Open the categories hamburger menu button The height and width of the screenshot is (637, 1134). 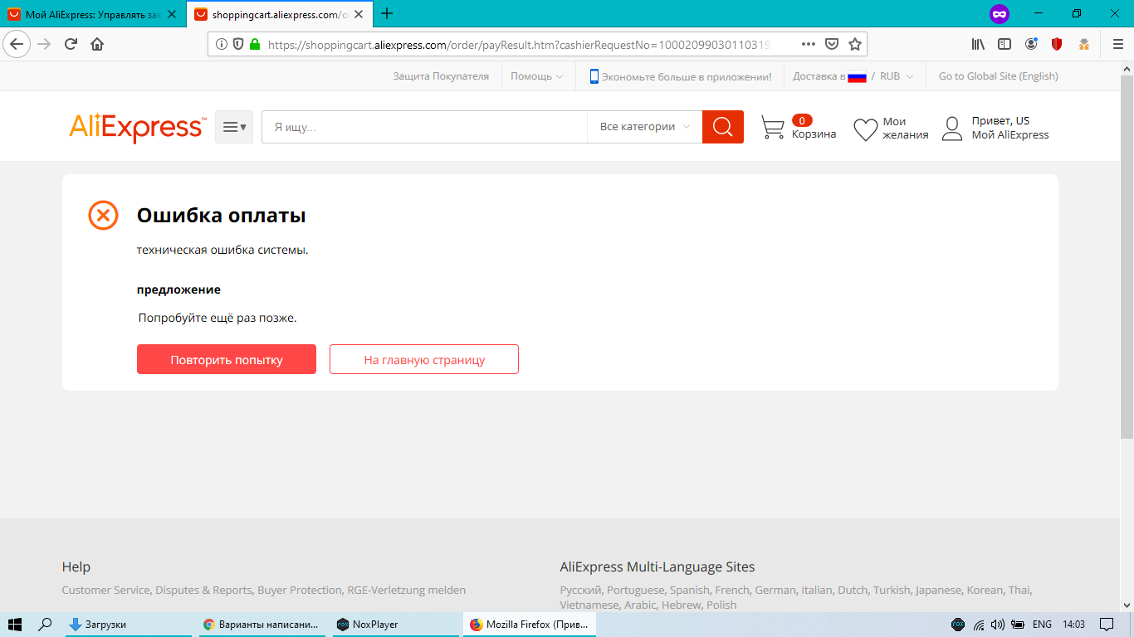(x=234, y=127)
